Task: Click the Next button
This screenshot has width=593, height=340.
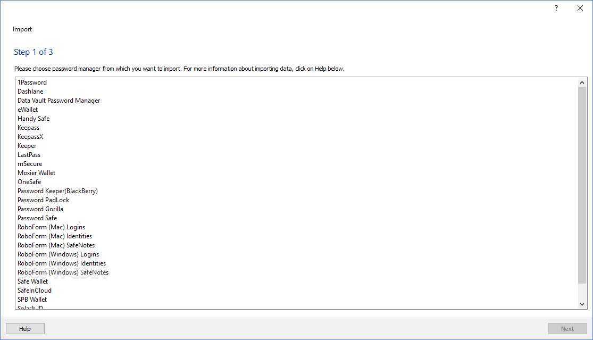Action: (567, 329)
